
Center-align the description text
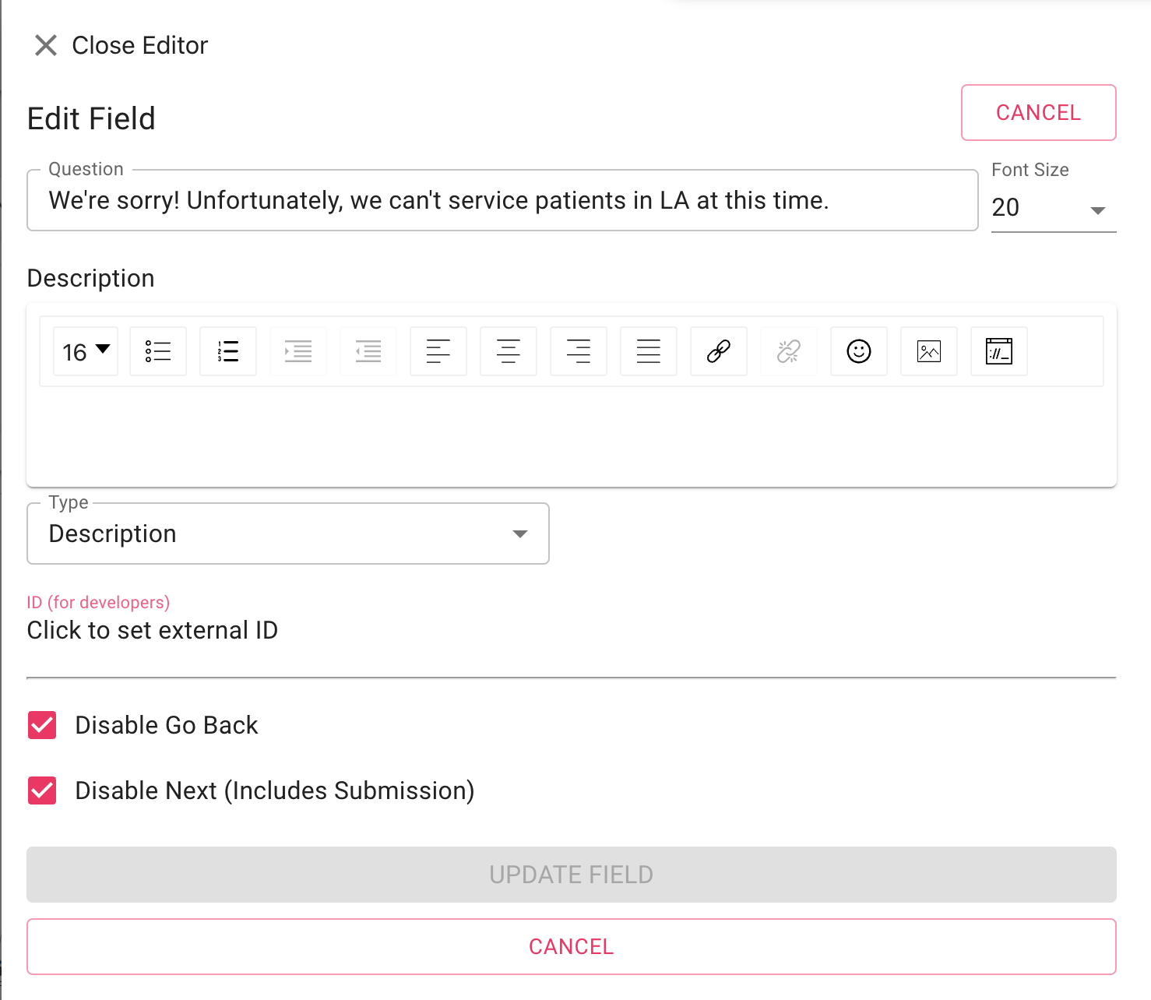click(x=509, y=351)
